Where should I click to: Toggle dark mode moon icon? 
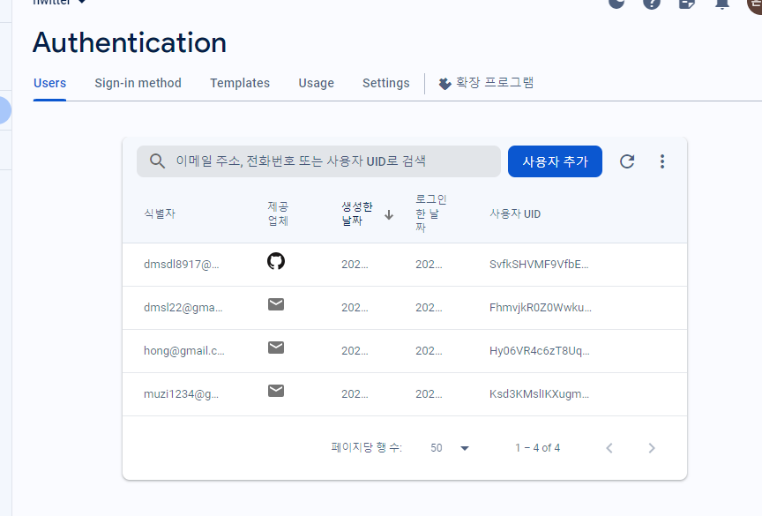(616, 3)
